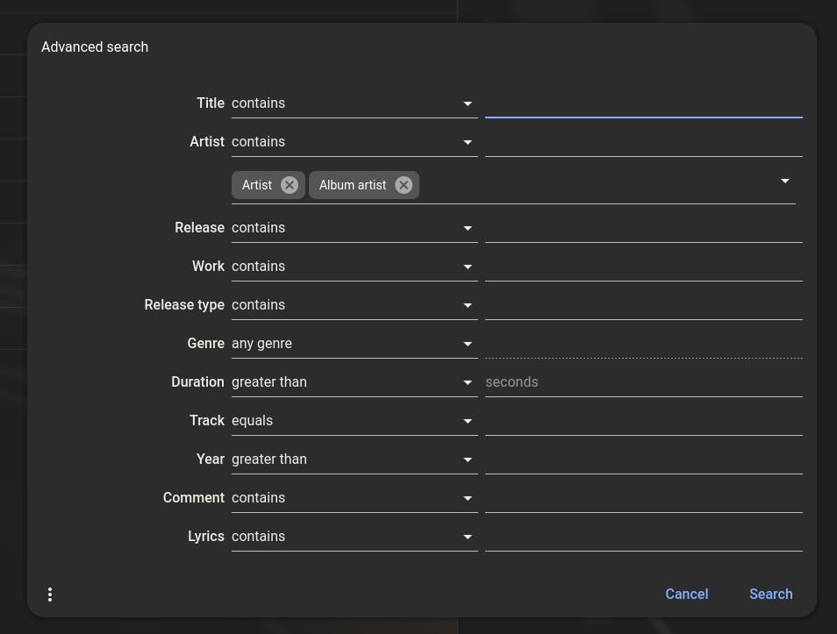This screenshot has width=837, height=634.
Task: Click the Duration seconds input field
Action: click(643, 382)
